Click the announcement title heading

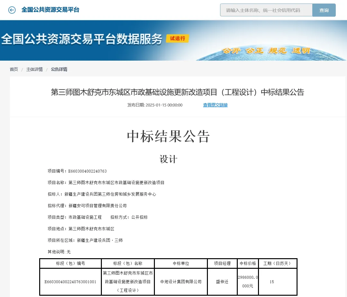(x=177, y=92)
